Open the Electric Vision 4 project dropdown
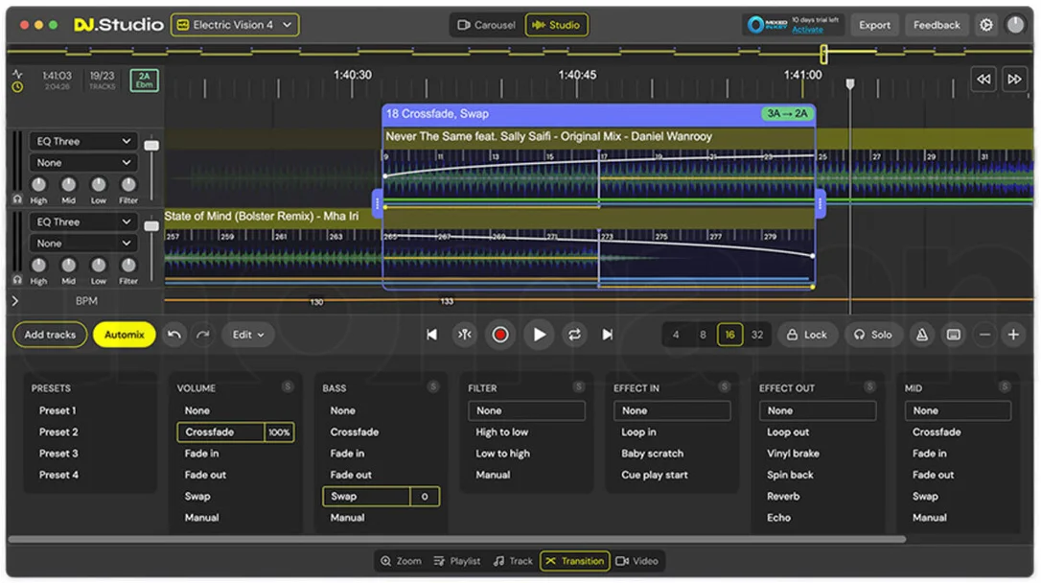 click(x=235, y=25)
